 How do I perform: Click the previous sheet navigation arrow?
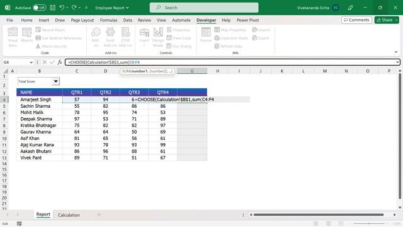tap(8, 214)
